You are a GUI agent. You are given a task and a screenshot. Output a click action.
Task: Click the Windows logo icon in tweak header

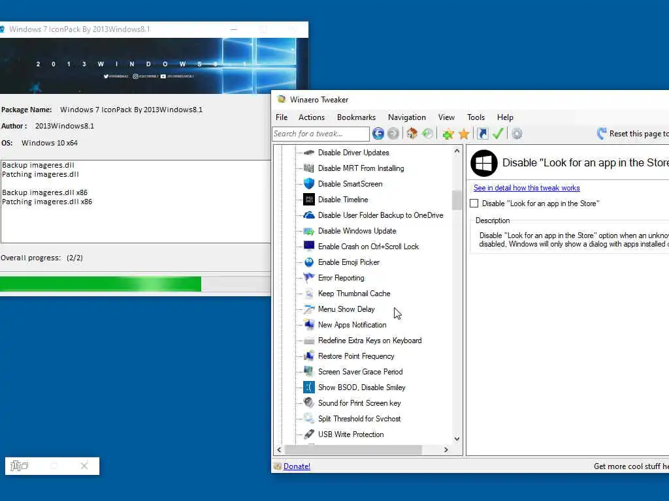tap(484, 163)
